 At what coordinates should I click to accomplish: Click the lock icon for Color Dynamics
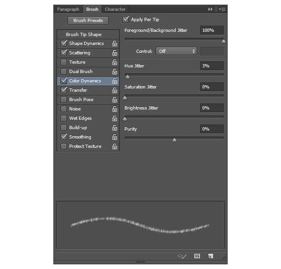114,81
